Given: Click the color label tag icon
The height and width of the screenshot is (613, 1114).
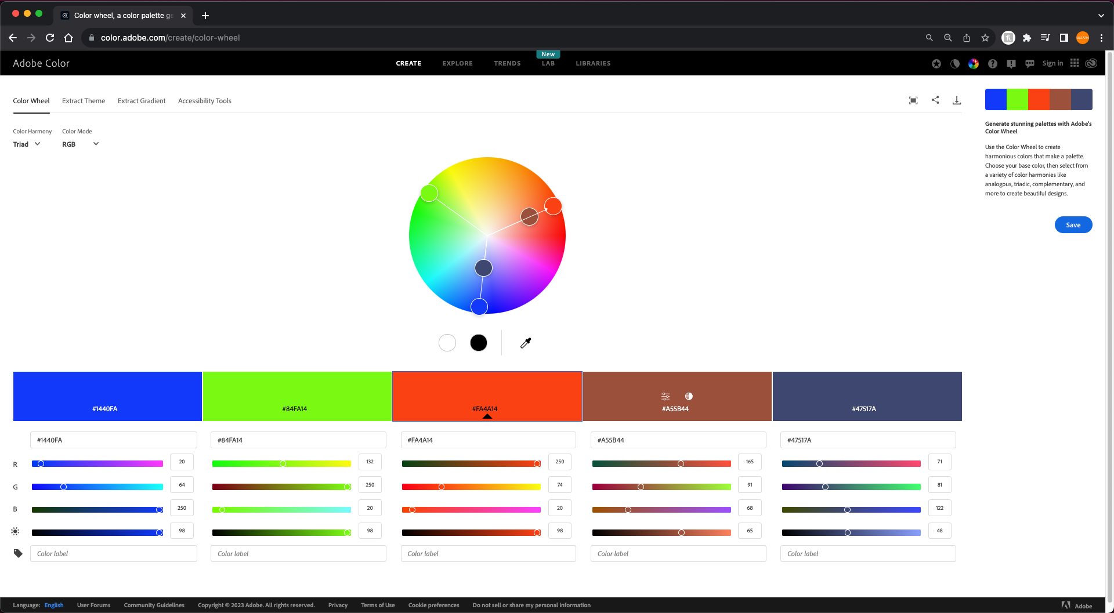Looking at the screenshot, I should (18, 553).
